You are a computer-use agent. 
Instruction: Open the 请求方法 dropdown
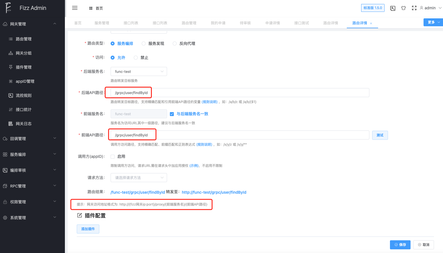[139, 178]
